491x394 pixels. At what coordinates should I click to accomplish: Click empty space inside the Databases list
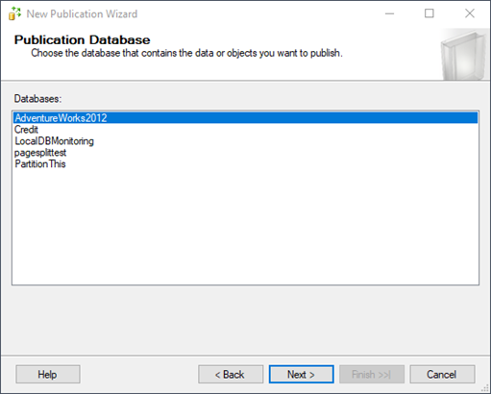point(245,228)
